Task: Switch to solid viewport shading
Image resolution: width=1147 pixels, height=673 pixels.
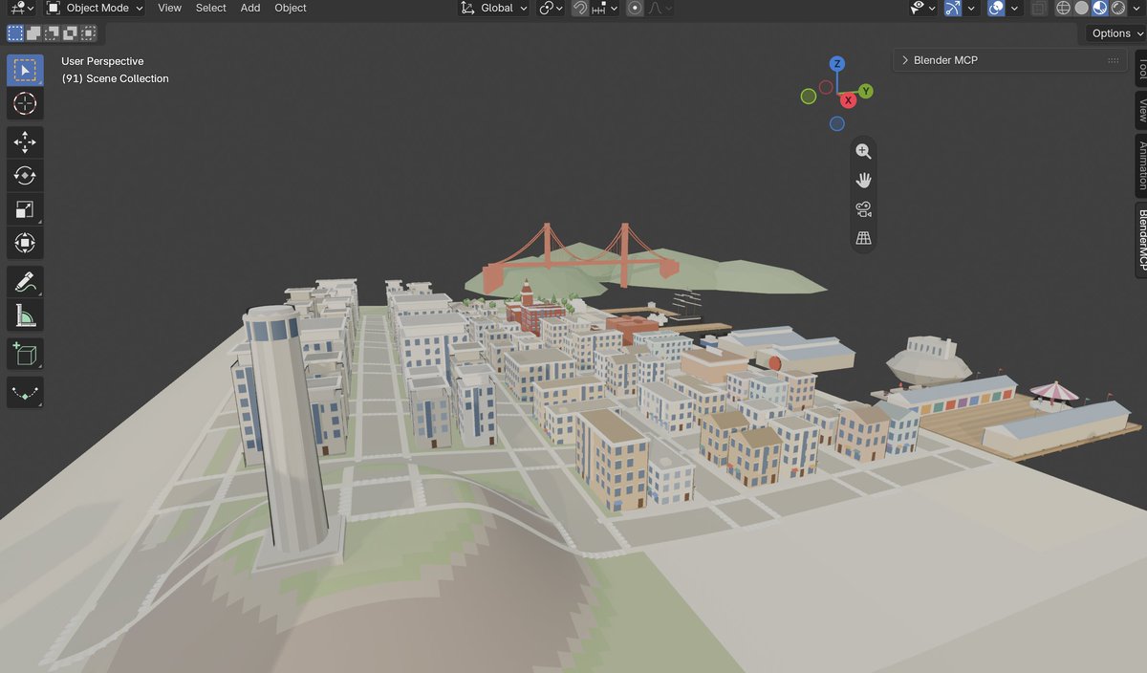Action: [1081, 8]
